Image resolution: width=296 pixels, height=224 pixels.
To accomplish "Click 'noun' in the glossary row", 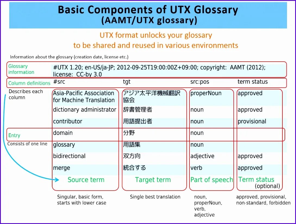I will (197, 145).
